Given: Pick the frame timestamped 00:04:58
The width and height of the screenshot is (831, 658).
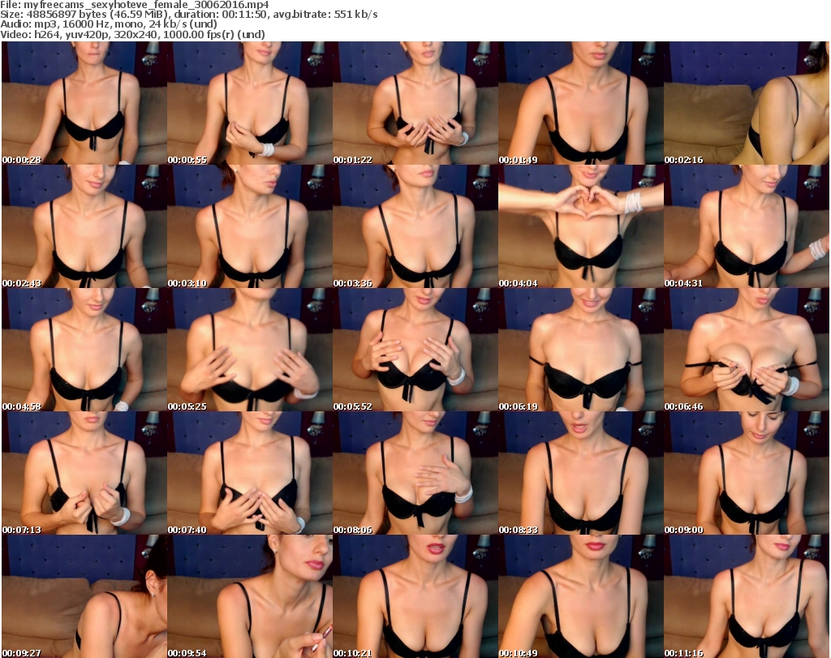Looking at the screenshot, I should coord(84,350).
